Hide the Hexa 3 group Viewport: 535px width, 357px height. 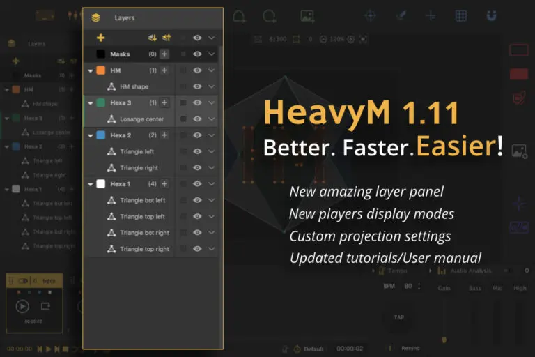(x=197, y=102)
